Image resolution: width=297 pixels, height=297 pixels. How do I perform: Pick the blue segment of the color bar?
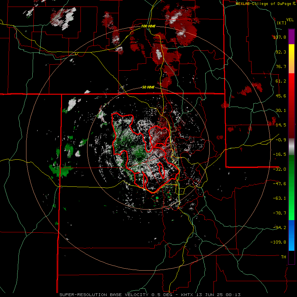tap(291, 235)
